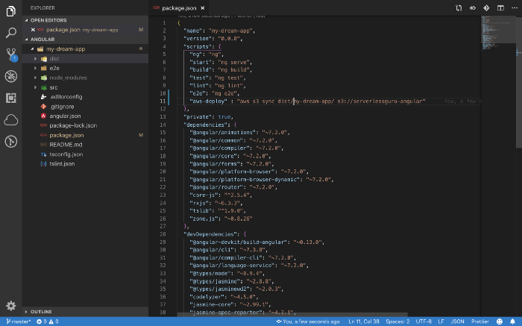Open the GitLens view in activity bar
Screen dimensions: 522x326
point(10,142)
